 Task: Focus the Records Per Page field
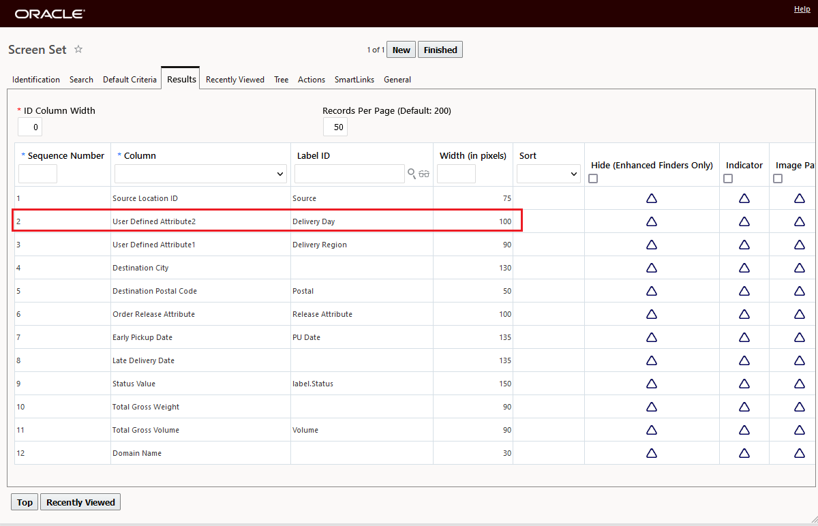point(335,127)
